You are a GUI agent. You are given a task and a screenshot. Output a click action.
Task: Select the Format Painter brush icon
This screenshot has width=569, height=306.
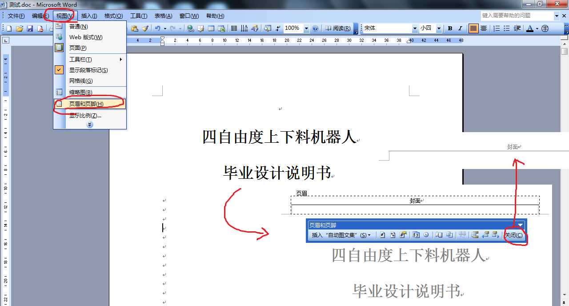[x=145, y=28]
